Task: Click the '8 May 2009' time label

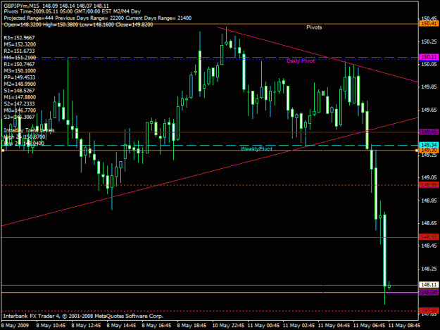Action: click(x=15, y=325)
